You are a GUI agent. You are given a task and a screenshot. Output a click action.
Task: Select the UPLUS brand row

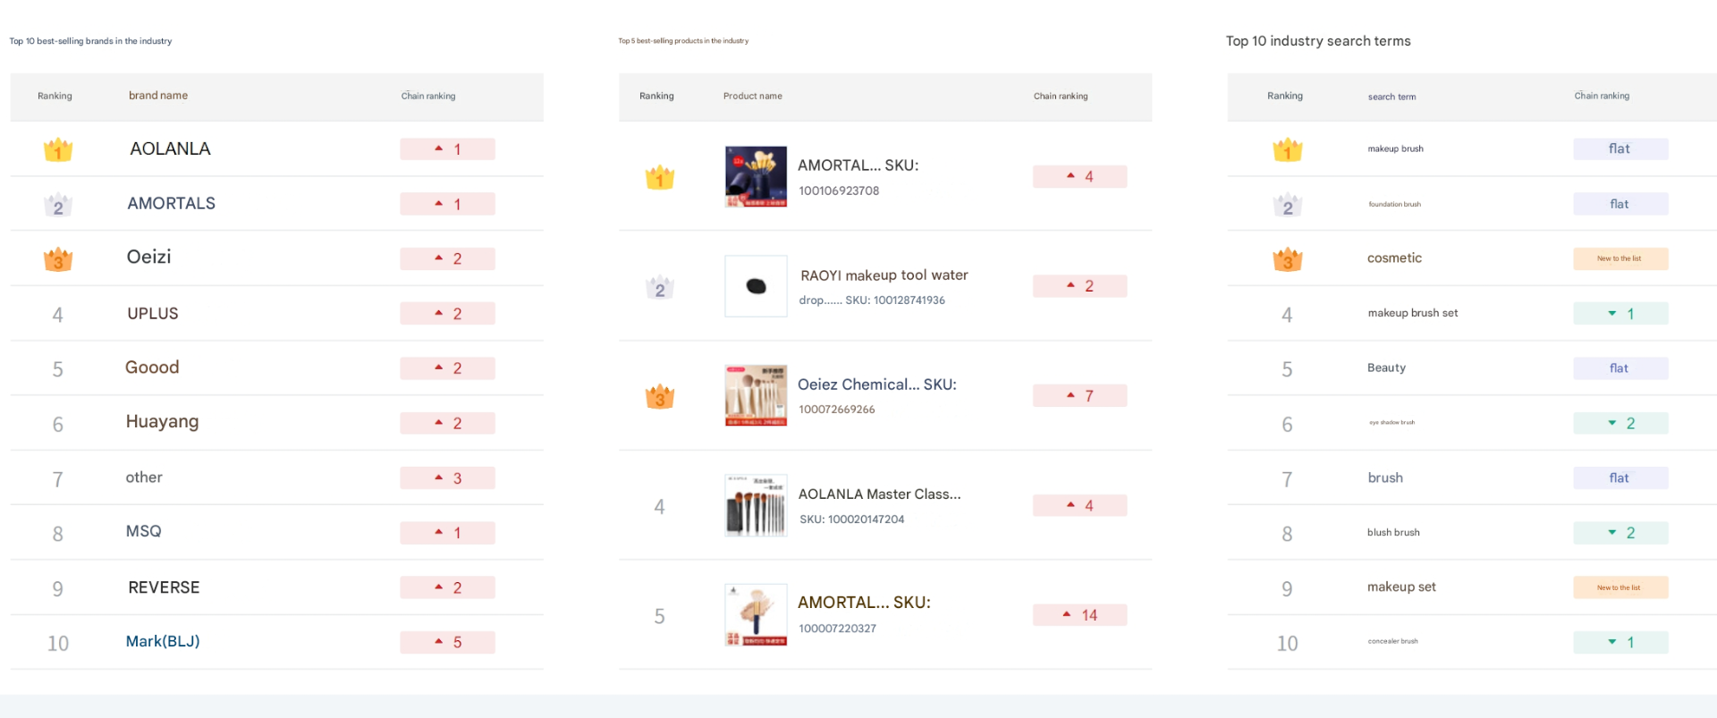(276, 314)
